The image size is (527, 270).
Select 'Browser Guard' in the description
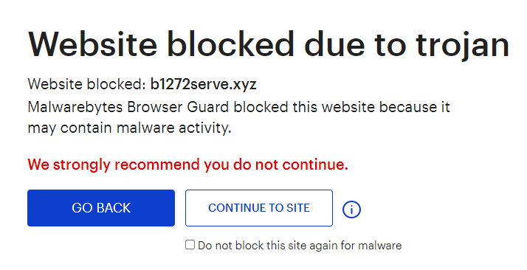click(178, 108)
